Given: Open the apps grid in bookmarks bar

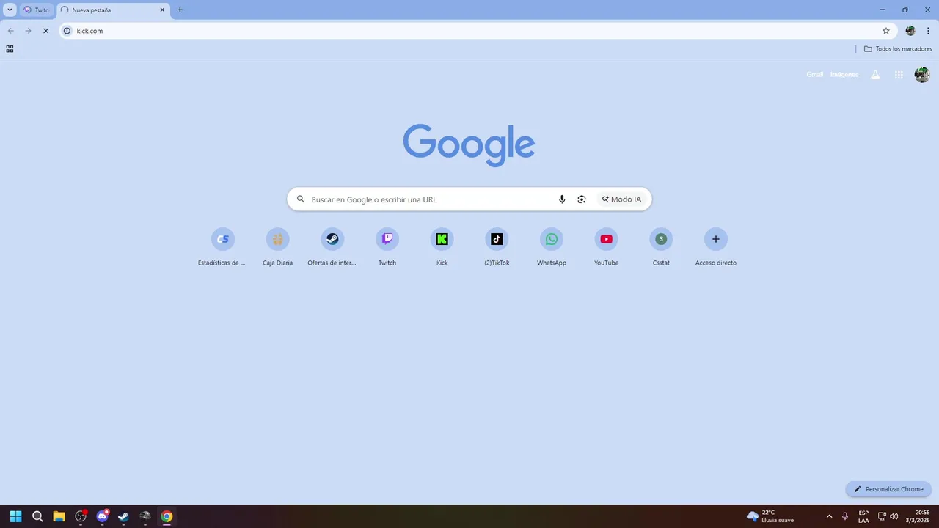Looking at the screenshot, I should coord(10,49).
